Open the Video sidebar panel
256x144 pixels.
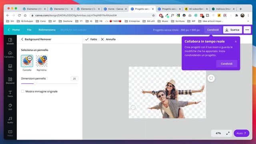point(10,133)
